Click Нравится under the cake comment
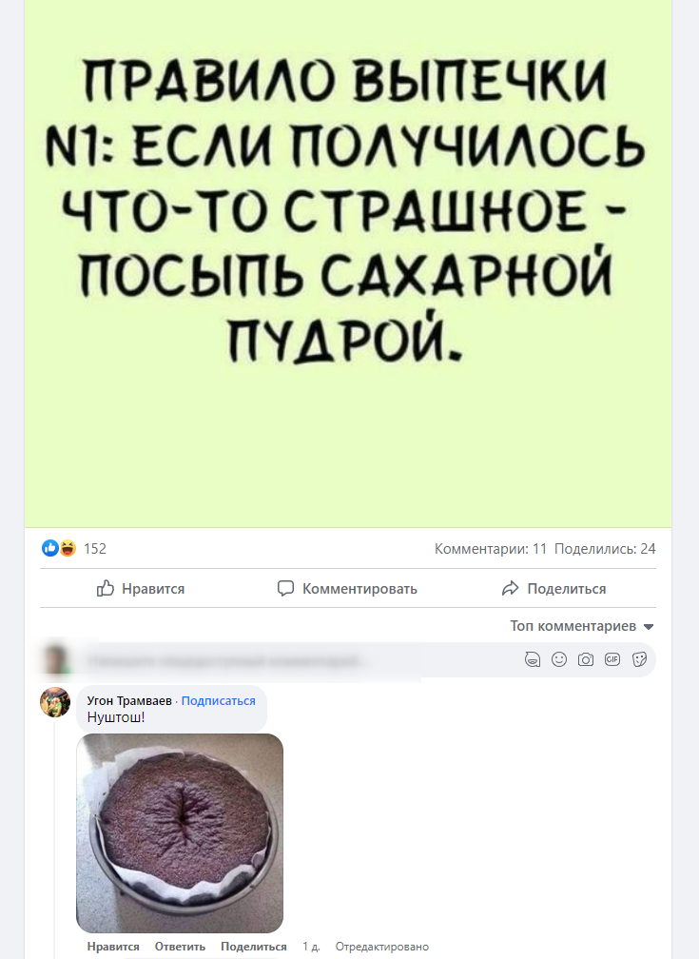 point(113,946)
